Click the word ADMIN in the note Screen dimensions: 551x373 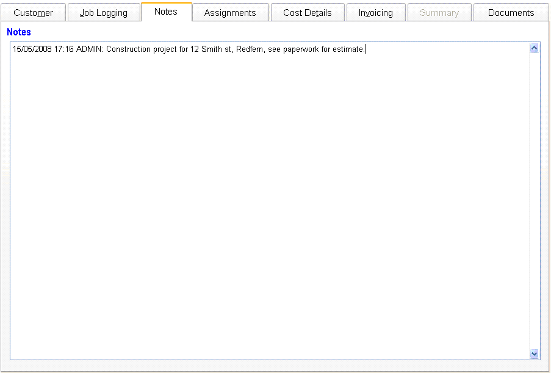pyautogui.click(x=89, y=49)
